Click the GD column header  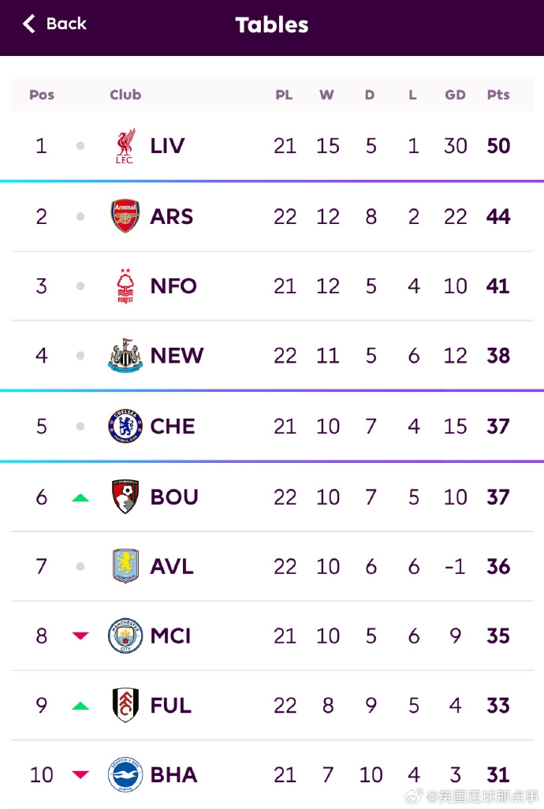click(x=456, y=95)
